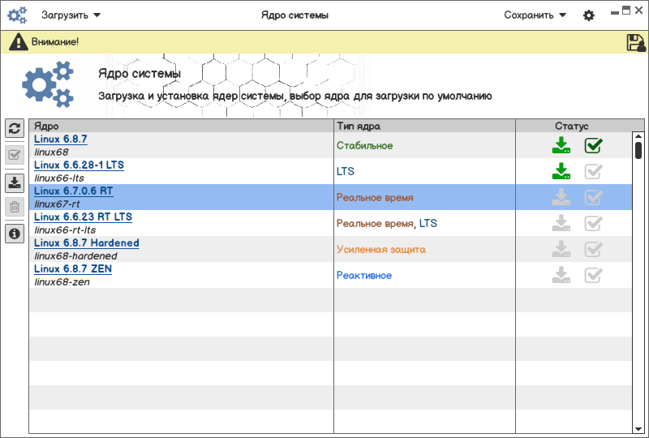
Task: Open the Сохранить dropdown menu
Action: [535, 15]
